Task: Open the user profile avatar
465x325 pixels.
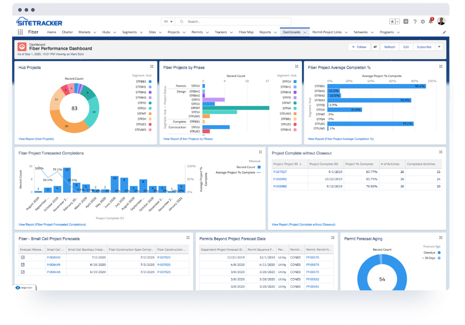Action: (441, 21)
